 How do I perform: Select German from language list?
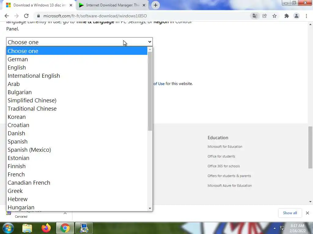[77, 59]
